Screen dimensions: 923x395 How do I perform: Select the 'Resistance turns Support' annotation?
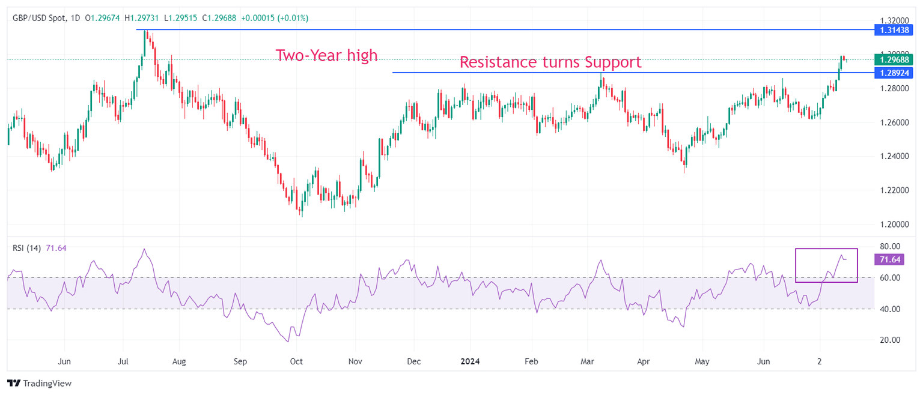click(550, 62)
